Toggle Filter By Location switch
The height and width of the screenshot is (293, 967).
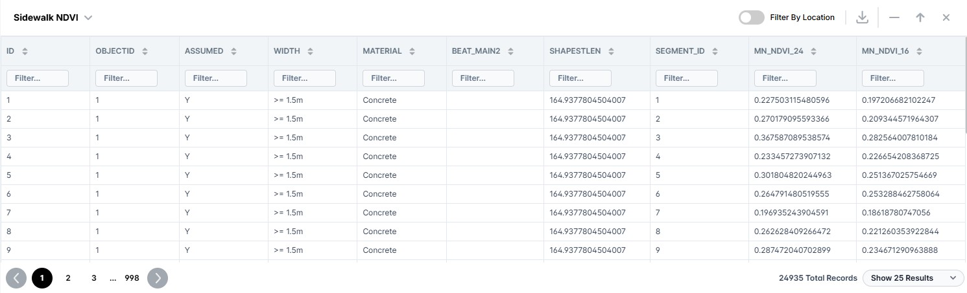(751, 17)
